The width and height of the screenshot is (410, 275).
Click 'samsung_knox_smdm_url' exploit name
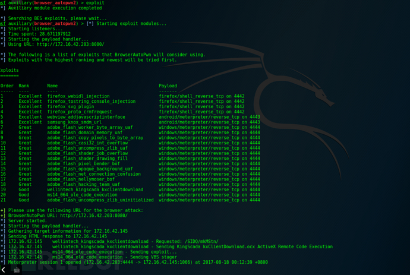pos(74,122)
